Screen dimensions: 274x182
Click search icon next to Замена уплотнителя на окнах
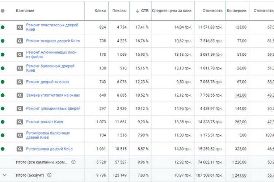coord(20,95)
